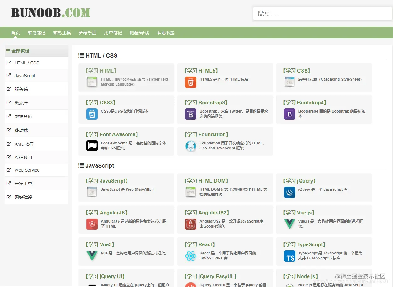Click the blue jQuery logo icon
Screen dimensions: 393x287
(x=289, y=192)
